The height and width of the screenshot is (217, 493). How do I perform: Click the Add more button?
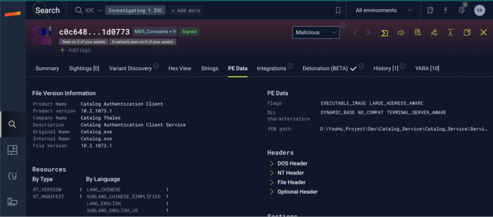[x=185, y=10]
